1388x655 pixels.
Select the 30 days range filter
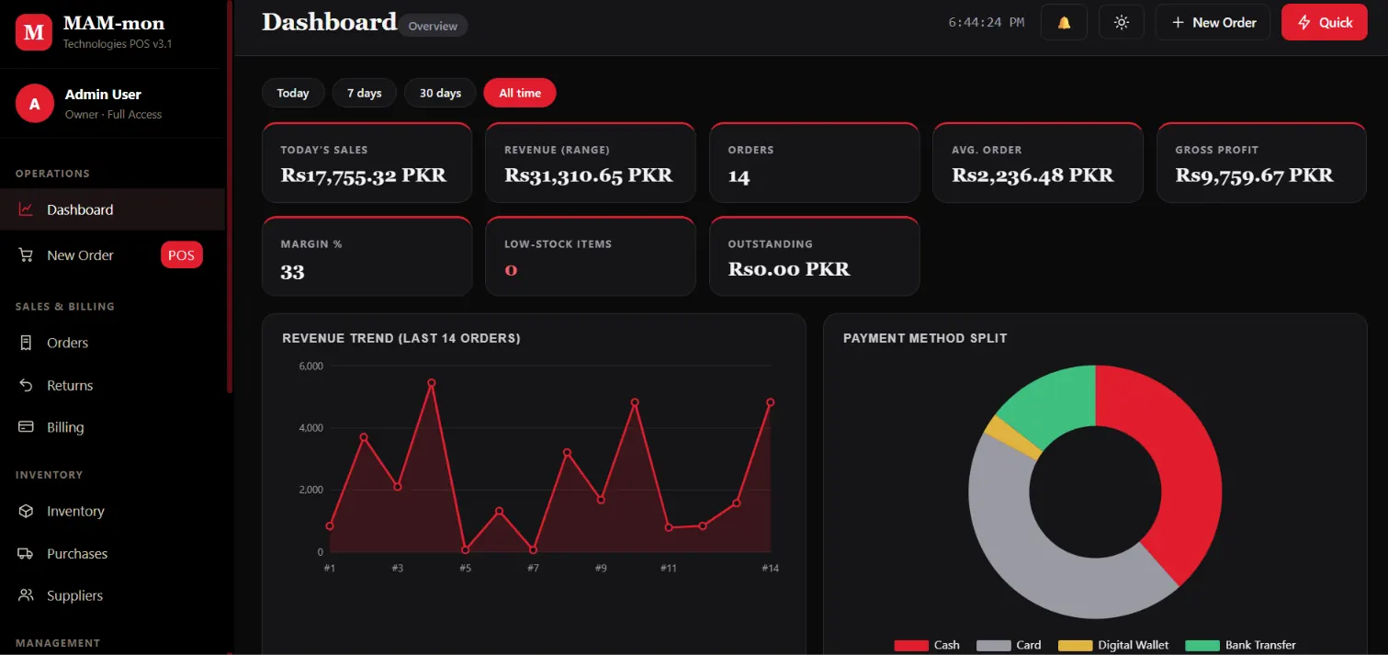point(440,93)
